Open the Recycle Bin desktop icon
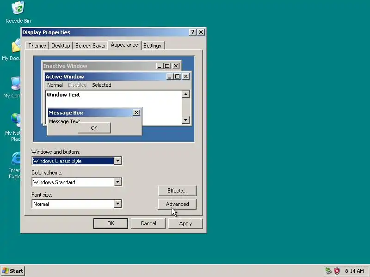370x277 pixels. click(x=18, y=12)
